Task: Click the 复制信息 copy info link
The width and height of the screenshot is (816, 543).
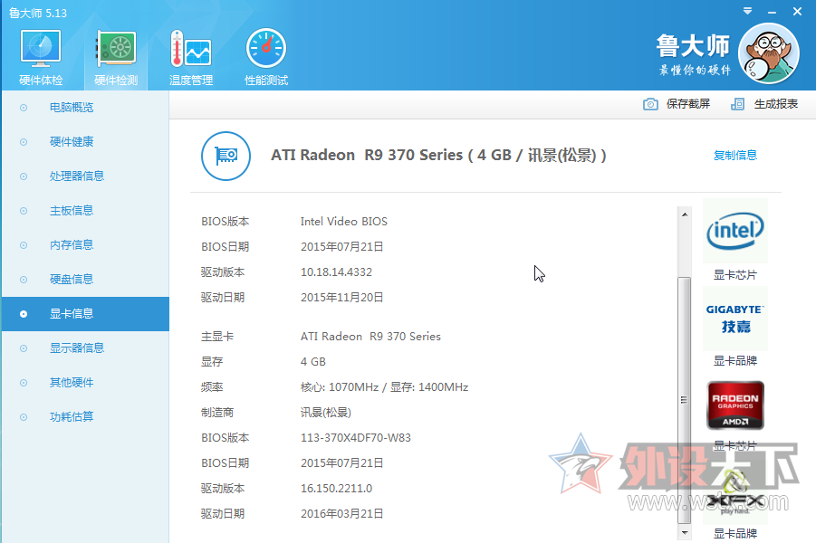Action: [734, 155]
